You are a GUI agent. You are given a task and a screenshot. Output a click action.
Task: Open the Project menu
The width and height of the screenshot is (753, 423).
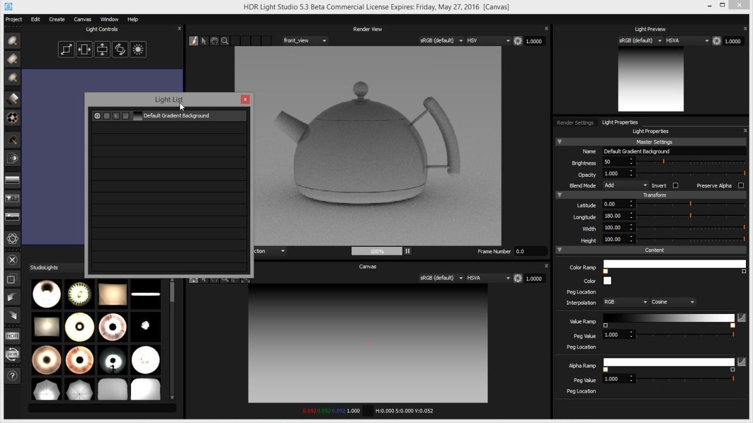coord(13,19)
